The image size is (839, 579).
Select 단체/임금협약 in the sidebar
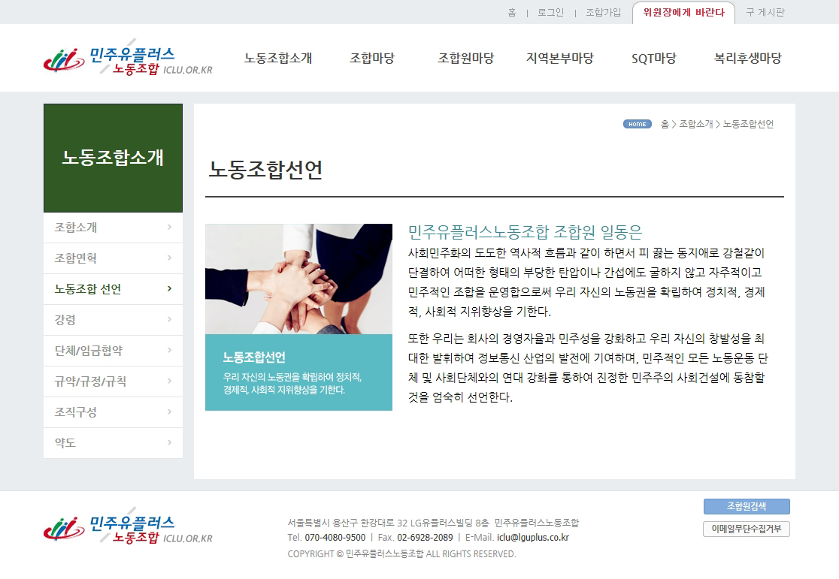pyautogui.click(x=113, y=351)
